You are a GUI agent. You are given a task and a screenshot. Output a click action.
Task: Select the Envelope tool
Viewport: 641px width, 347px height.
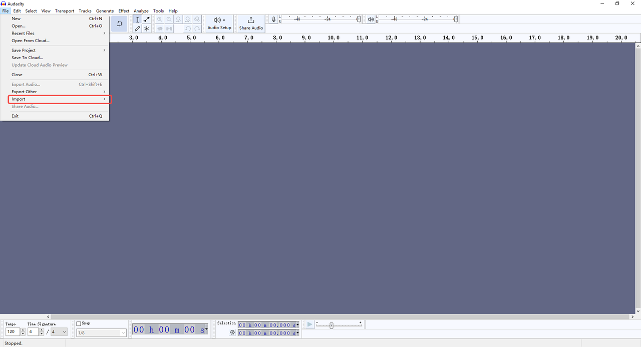[x=147, y=20]
